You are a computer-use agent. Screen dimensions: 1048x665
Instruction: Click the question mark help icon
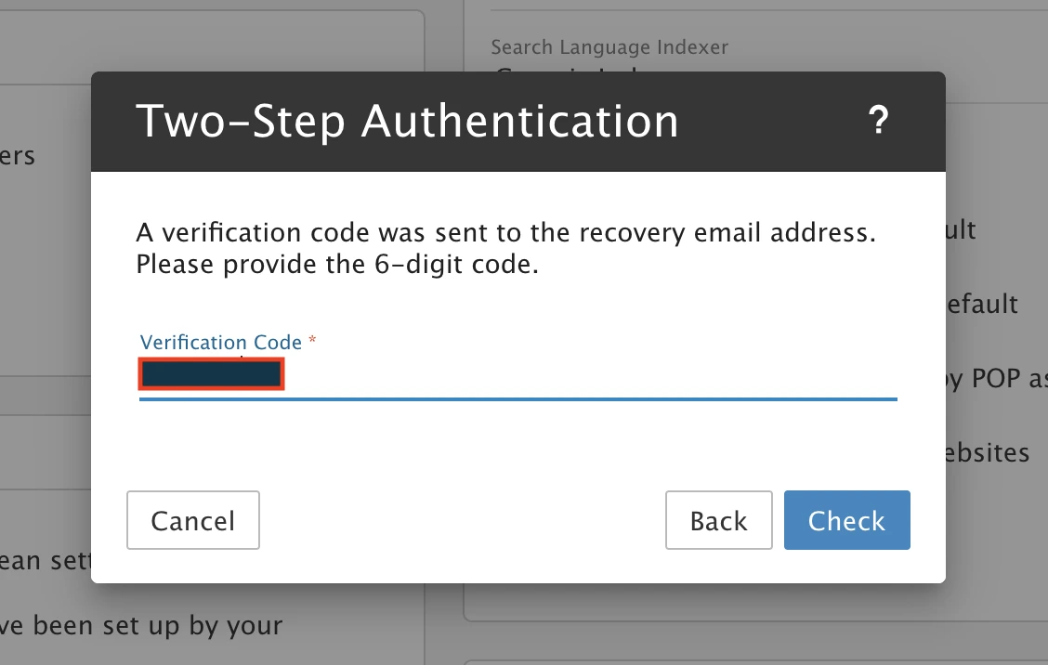(x=878, y=122)
